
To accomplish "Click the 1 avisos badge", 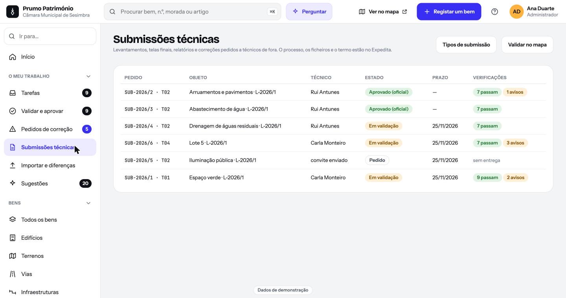I will click(x=515, y=93).
